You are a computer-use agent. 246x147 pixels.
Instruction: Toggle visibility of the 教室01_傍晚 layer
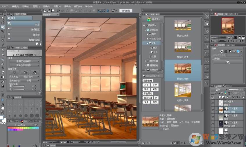point(213,110)
